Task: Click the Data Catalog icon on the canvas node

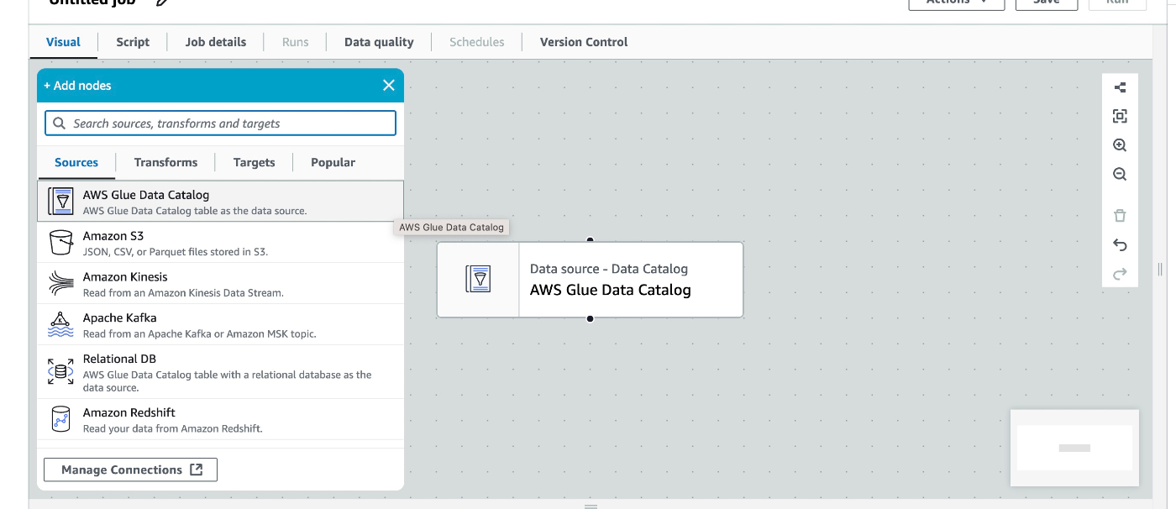Action: 478,279
